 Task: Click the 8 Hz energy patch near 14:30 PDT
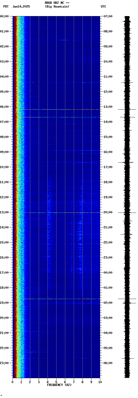coord(80,235)
